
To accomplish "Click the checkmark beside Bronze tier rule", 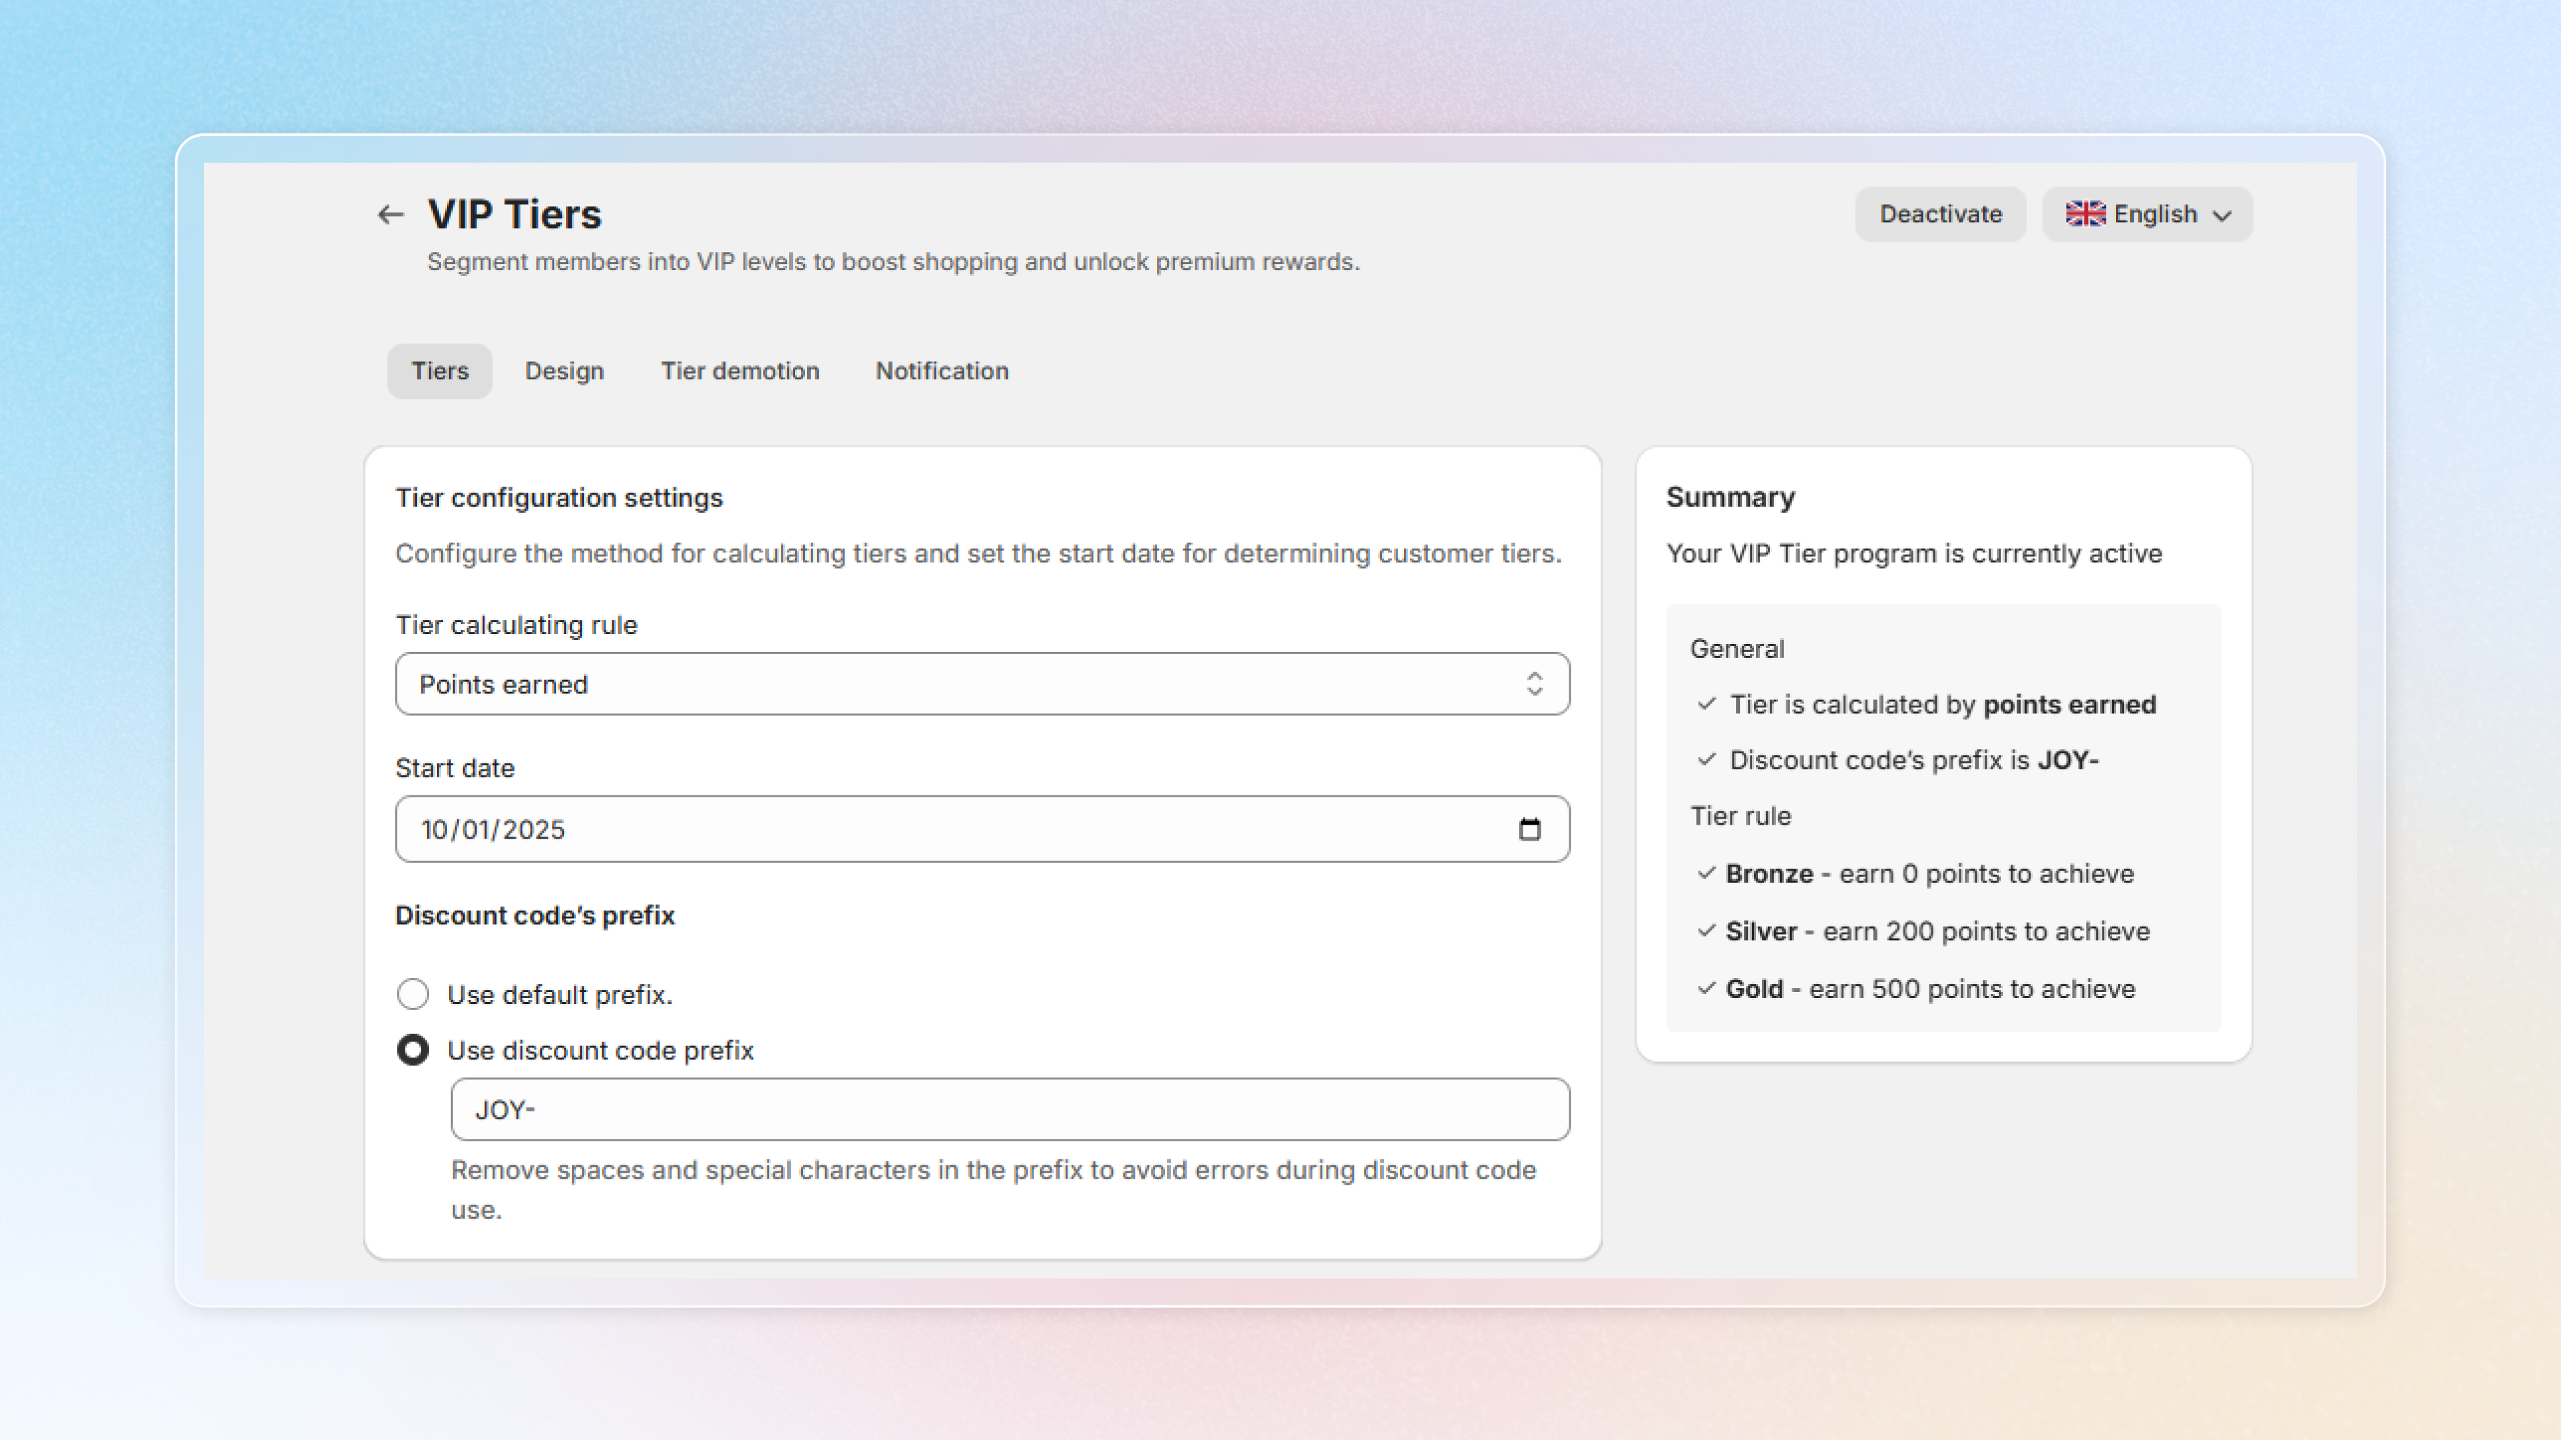I will pos(1706,873).
